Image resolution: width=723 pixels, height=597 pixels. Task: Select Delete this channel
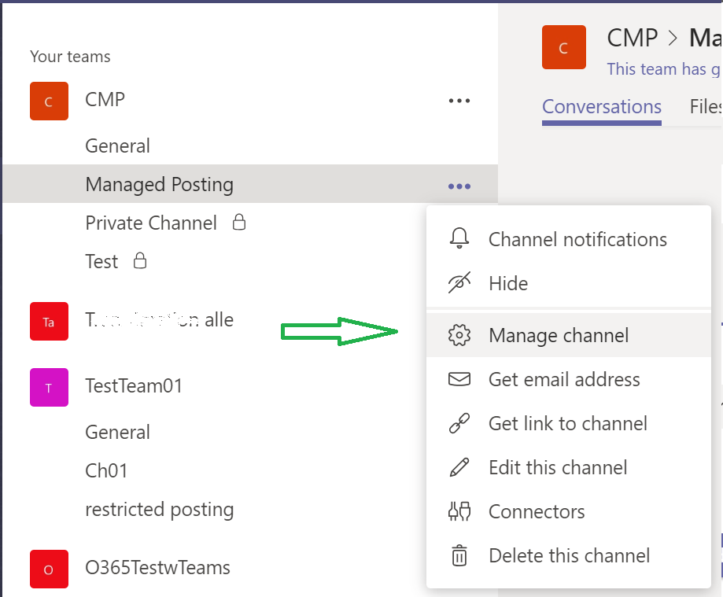click(569, 555)
